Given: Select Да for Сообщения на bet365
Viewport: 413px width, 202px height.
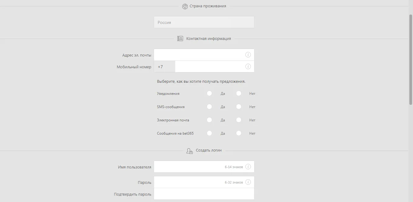Looking at the screenshot, I should pos(209,133).
